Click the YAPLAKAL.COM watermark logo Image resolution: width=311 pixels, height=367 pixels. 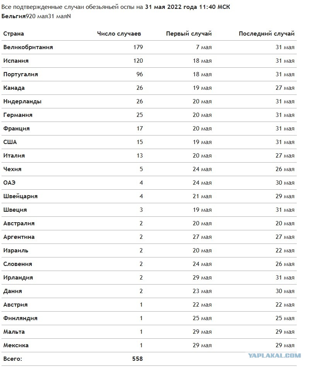click(x=275, y=356)
